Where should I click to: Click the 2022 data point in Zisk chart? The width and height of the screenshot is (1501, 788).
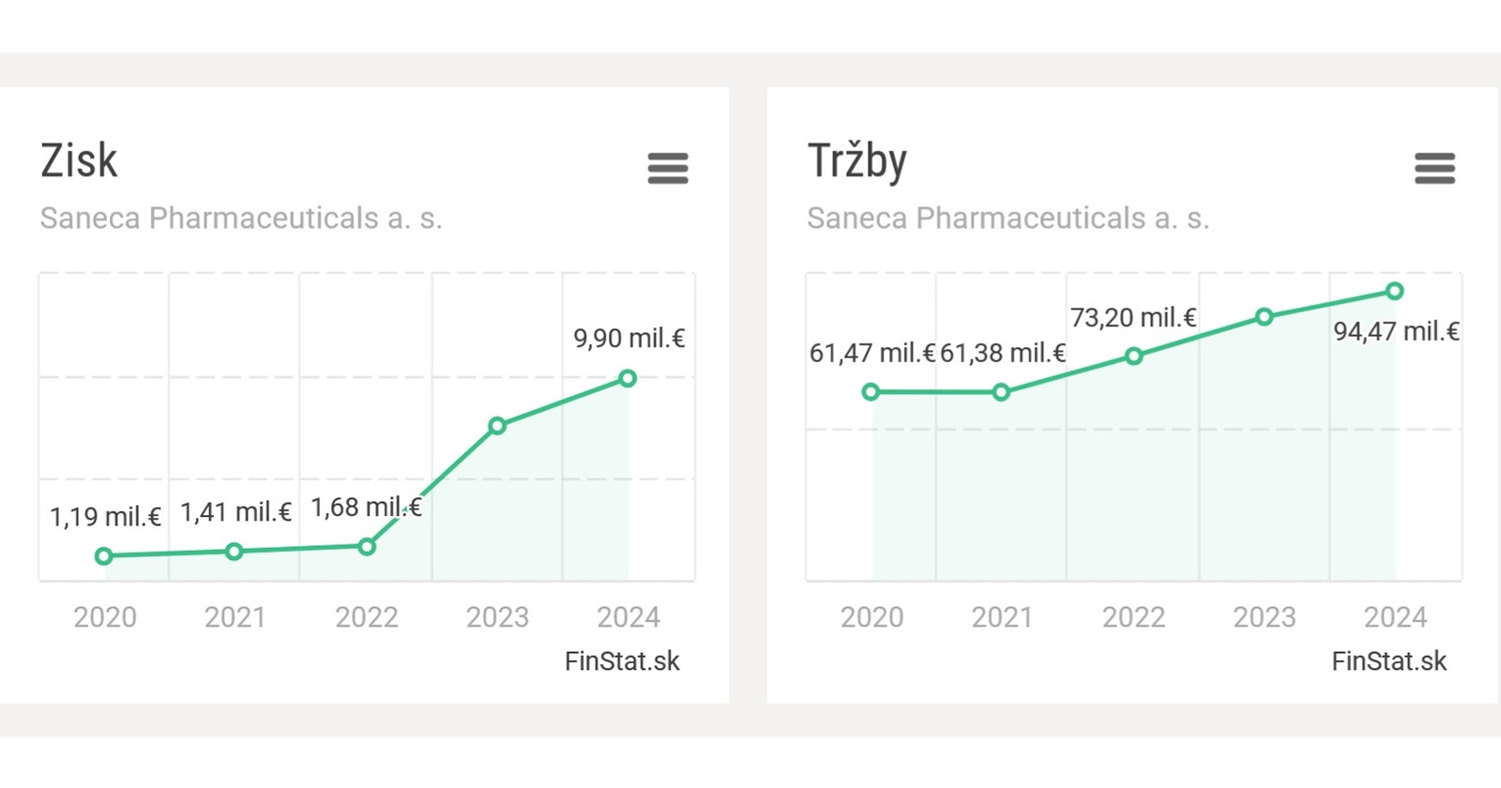367,547
